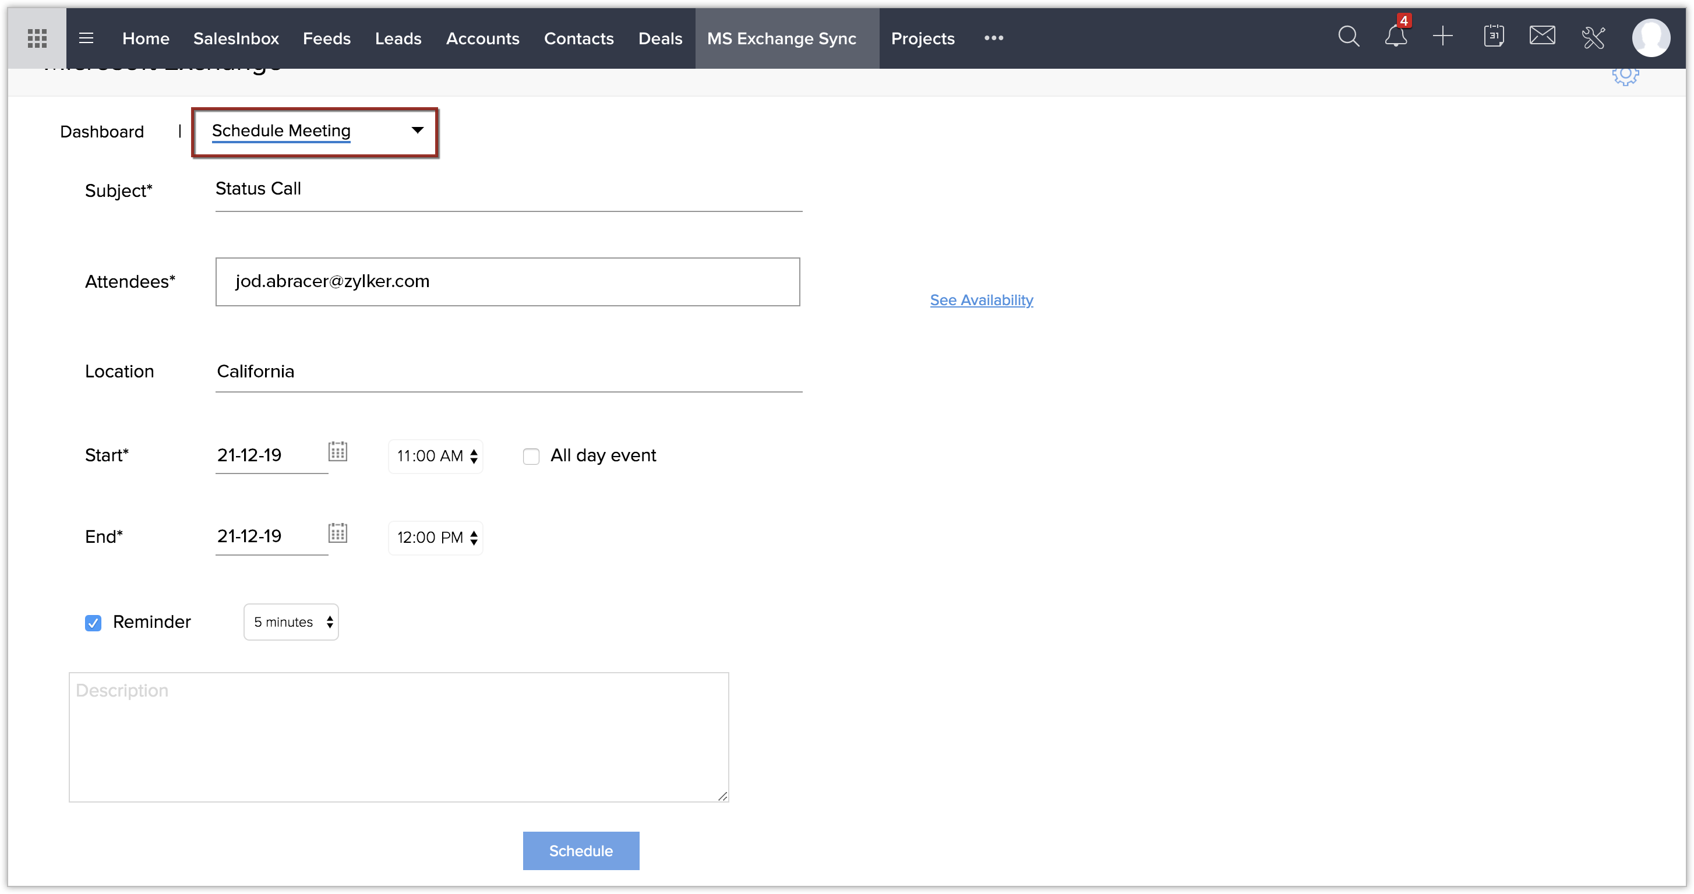
Task: Open notifications bell icon
Action: click(1395, 36)
